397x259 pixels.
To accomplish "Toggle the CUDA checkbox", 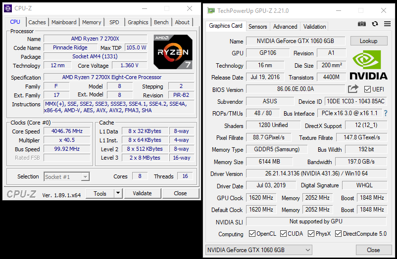I will coord(283,233).
